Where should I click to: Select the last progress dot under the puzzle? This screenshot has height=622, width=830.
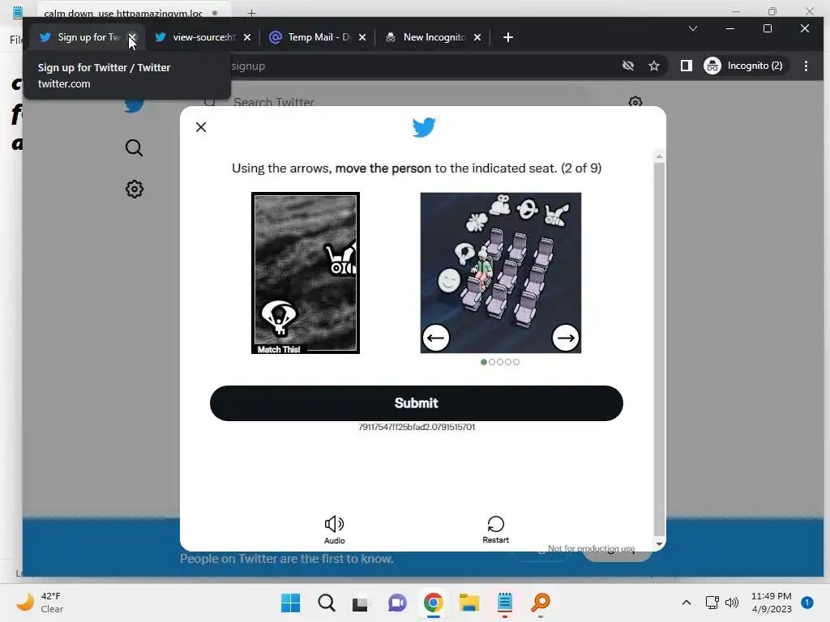pos(516,362)
